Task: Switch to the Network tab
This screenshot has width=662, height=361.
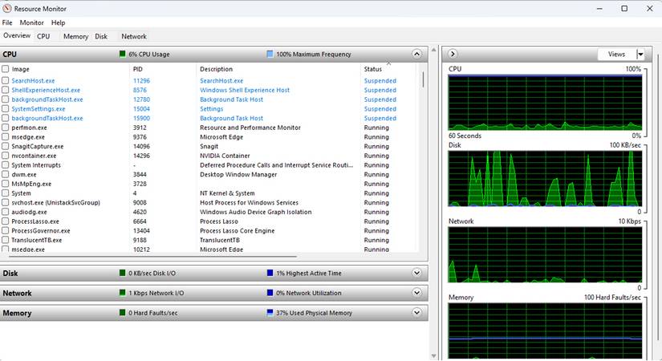Action: 134,37
